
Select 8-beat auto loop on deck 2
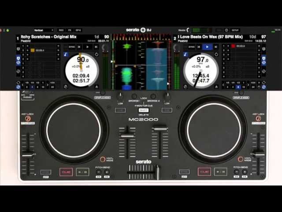point(238,87)
